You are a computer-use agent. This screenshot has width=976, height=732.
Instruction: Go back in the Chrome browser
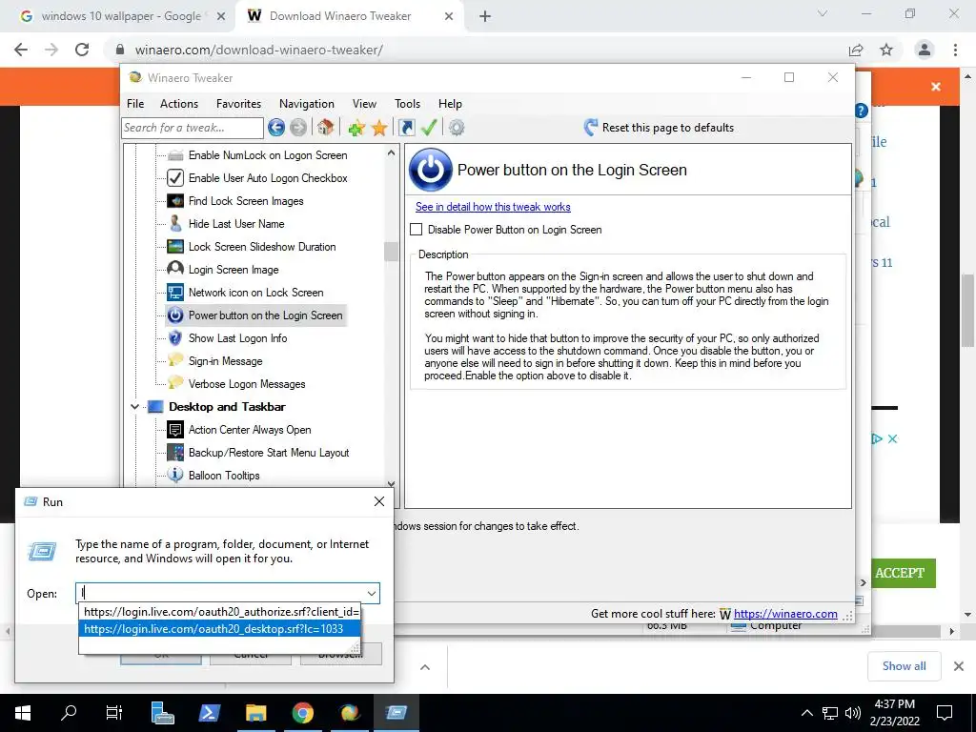[x=21, y=50]
